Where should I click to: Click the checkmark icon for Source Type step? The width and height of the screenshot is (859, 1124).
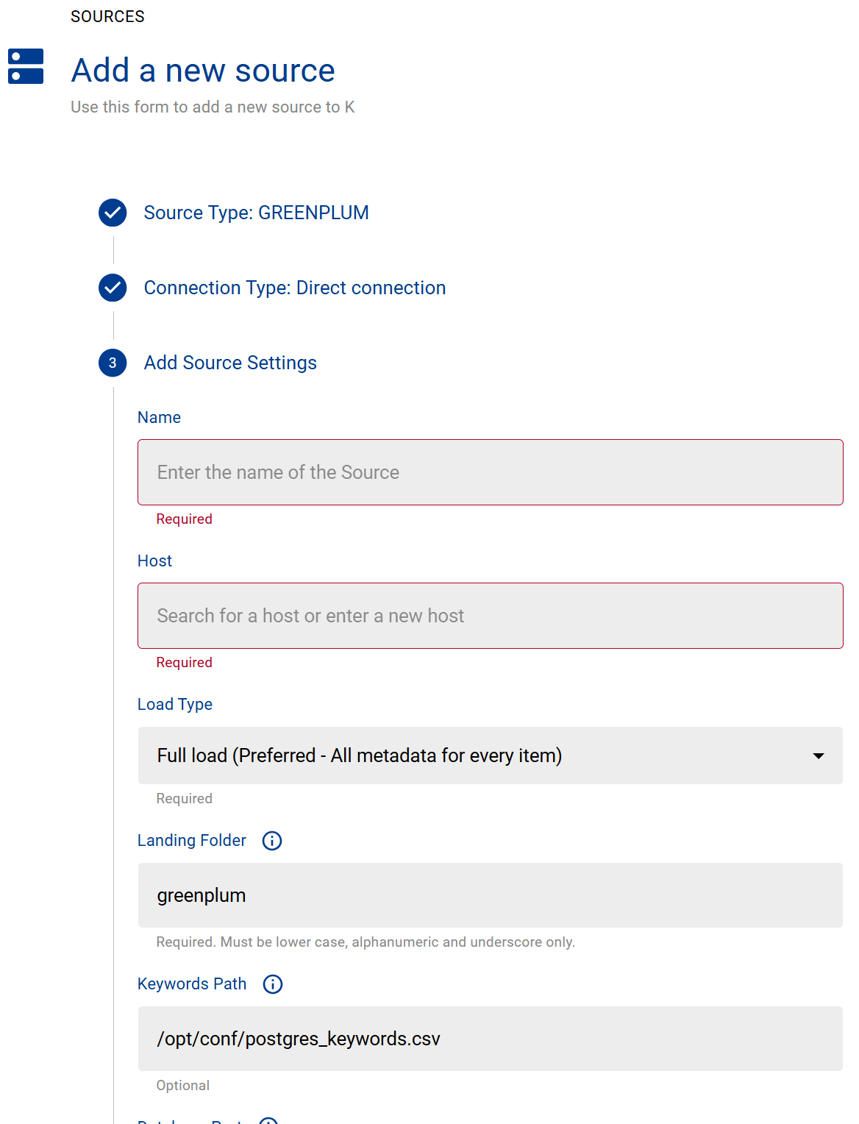(x=113, y=213)
